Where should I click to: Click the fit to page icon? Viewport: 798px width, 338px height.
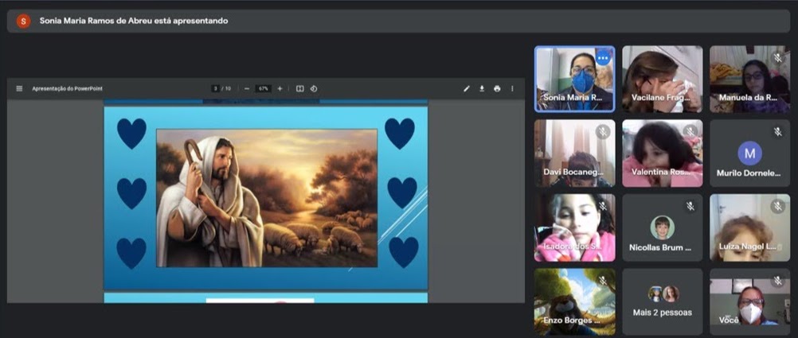[x=299, y=88]
